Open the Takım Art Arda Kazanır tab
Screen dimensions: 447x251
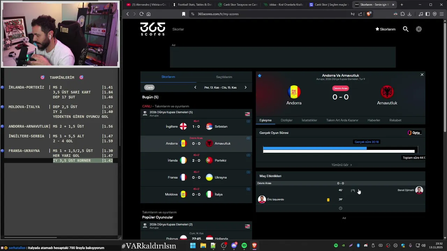(342, 120)
